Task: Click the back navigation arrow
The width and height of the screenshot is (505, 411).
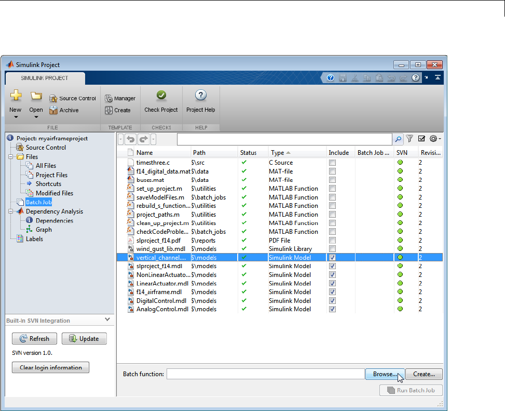Action: 130,139
